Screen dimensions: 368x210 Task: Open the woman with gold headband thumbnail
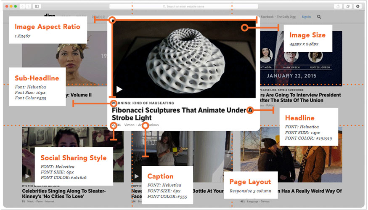point(64,59)
